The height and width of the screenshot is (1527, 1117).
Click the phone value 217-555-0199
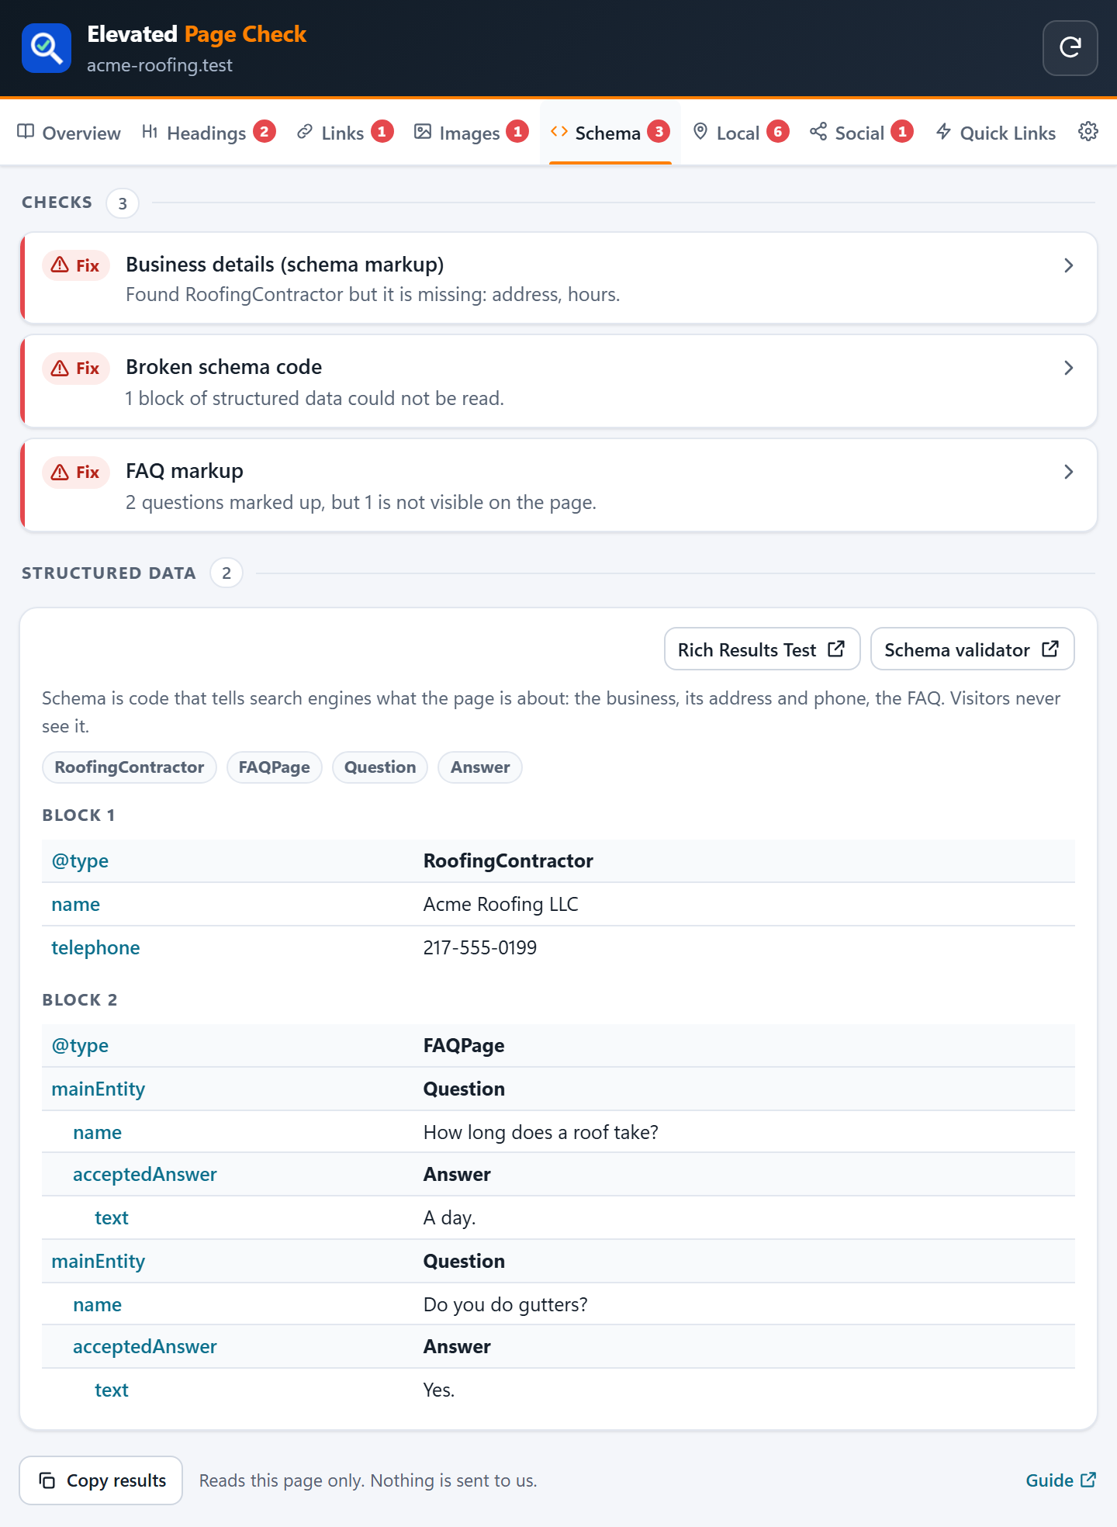[480, 947]
